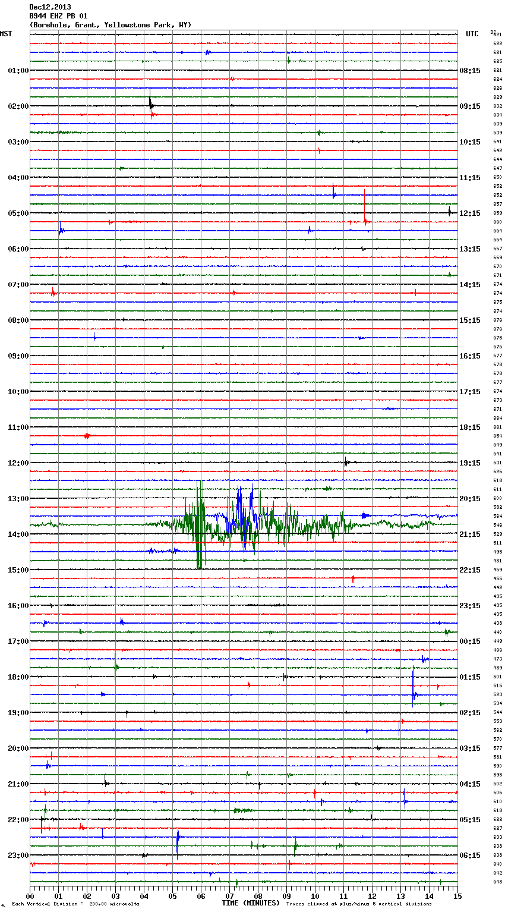Image resolution: width=505 pixels, height=912 pixels.
Task: Click the Traces clipped footer note
Action: 359,904
